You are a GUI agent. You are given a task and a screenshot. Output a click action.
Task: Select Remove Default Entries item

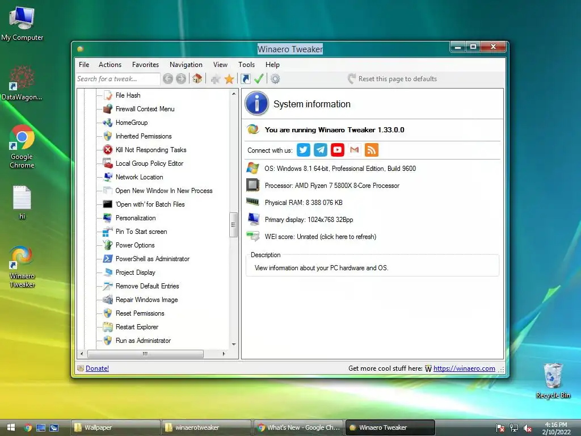click(x=147, y=286)
